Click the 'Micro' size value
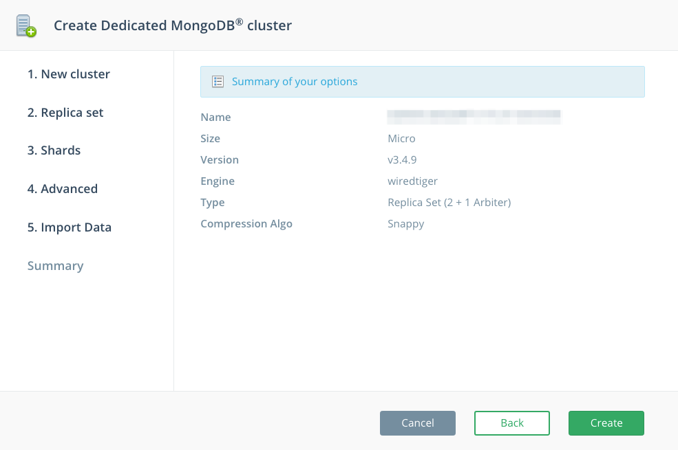 point(401,139)
